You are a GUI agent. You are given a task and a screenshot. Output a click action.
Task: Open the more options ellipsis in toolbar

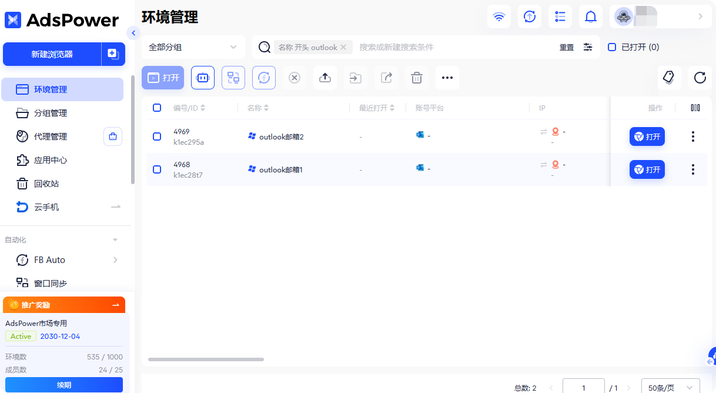[x=447, y=78]
